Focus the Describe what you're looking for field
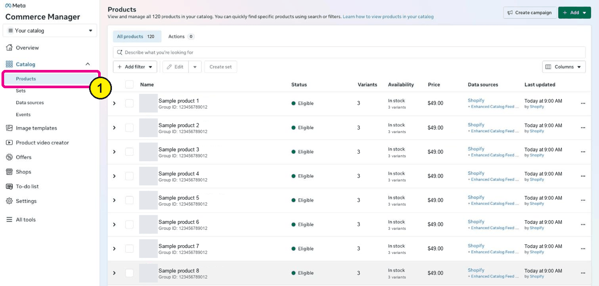 [349, 52]
